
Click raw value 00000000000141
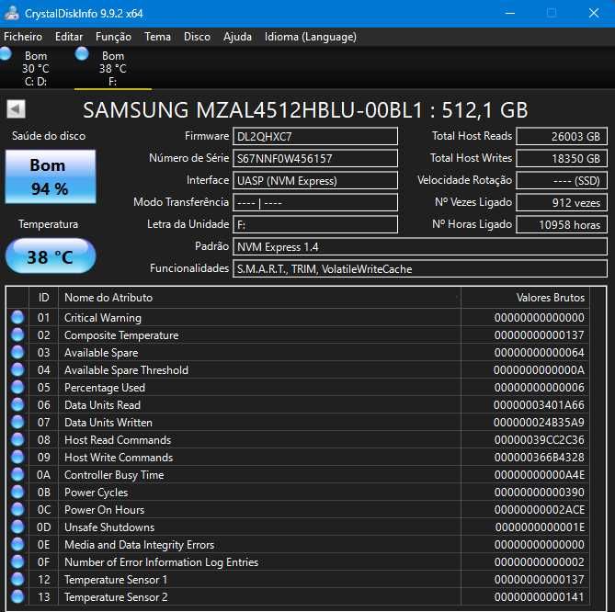coord(539,597)
